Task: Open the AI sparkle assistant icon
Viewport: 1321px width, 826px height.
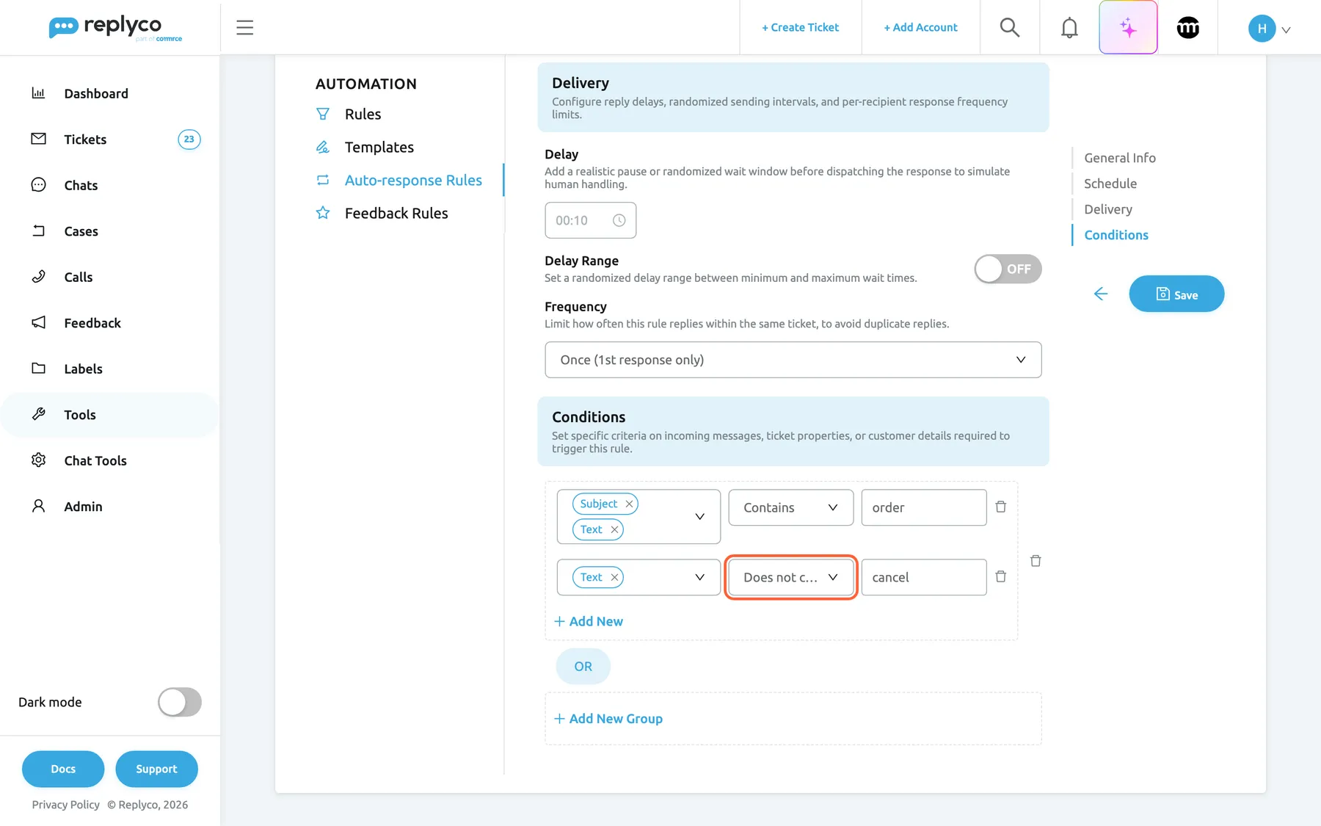Action: [x=1128, y=28]
